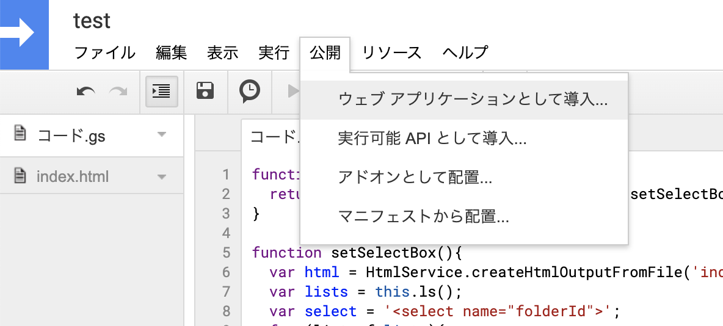Open the ヘルプ menu

point(465,53)
